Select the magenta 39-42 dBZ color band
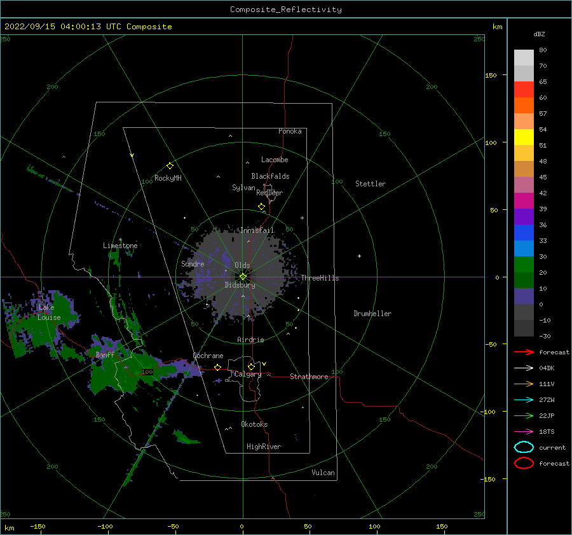 coord(524,201)
